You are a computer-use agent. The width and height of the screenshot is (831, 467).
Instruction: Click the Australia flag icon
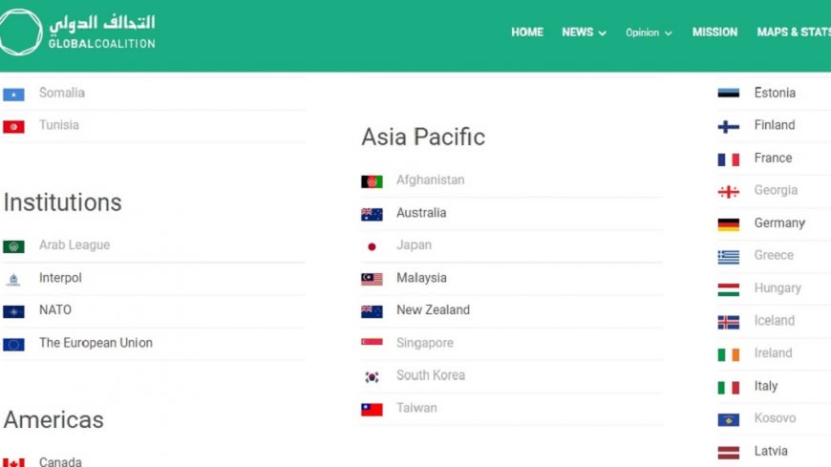coord(373,214)
